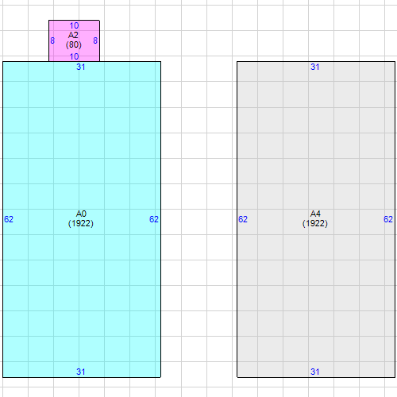Click the right '8' dimension of rectangle A2
397x397 pixels.
[95, 40]
